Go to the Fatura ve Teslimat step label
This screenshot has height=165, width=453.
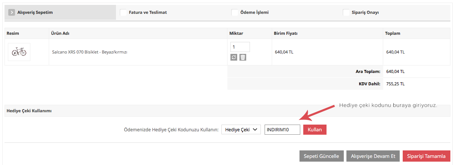tap(148, 12)
